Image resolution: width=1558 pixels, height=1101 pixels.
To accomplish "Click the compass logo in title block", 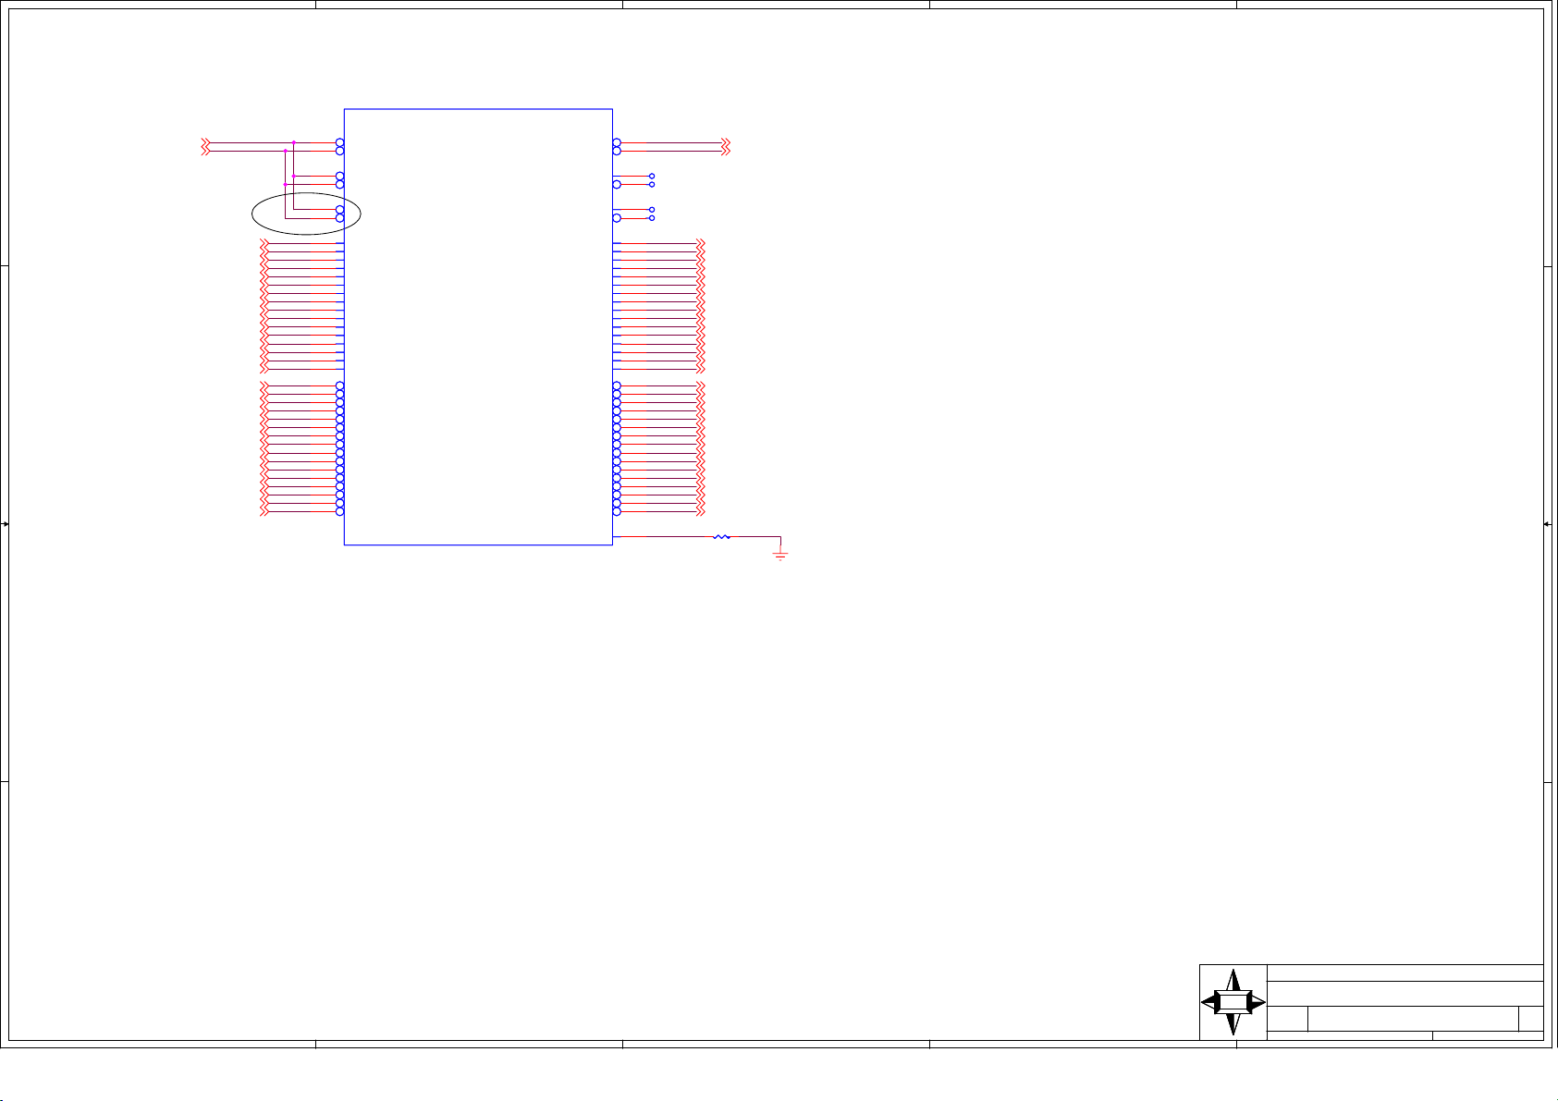I will pyautogui.click(x=1233, y=1002).
